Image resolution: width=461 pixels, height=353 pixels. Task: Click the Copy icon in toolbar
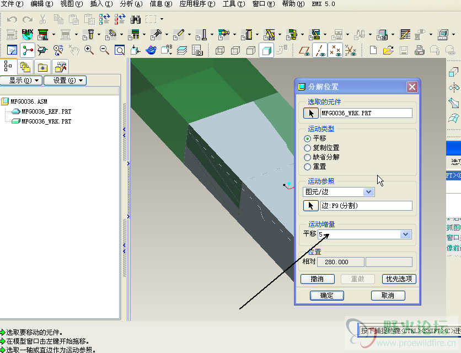point(58,19)
